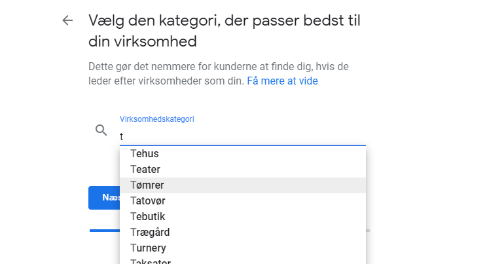
Task: Click the grey progress bar end segment
Action: point(368,231)
